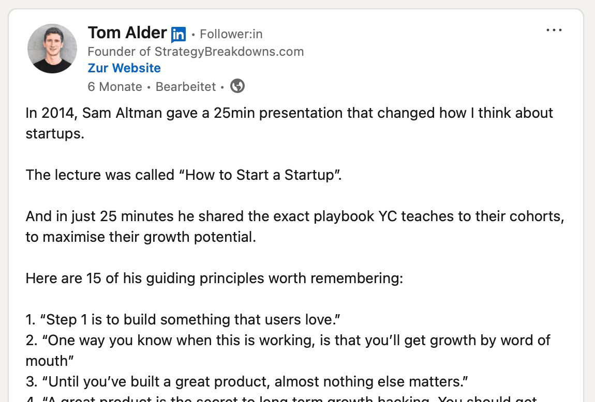595x402 pixels.
Task: Click Founder of StrategyBreakdowns.com headline
Action: point(196,51)
